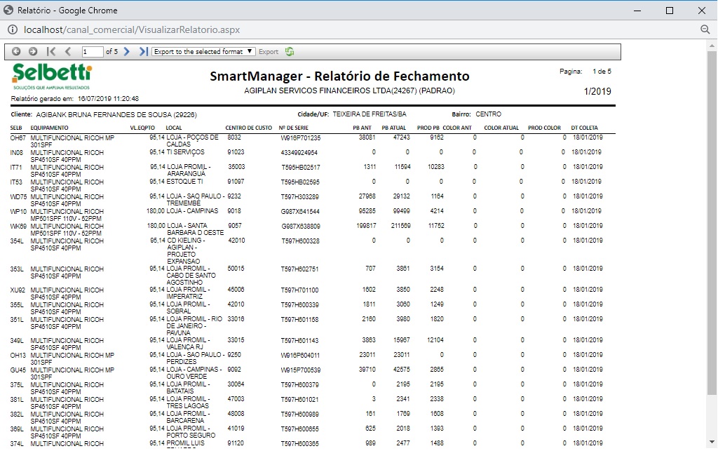Click client name AGIBANK BRUNA FERNANDES DE SOUSA
Image resolution: width=718 pixels, height=458 pixels.
[x=104, y=114]
